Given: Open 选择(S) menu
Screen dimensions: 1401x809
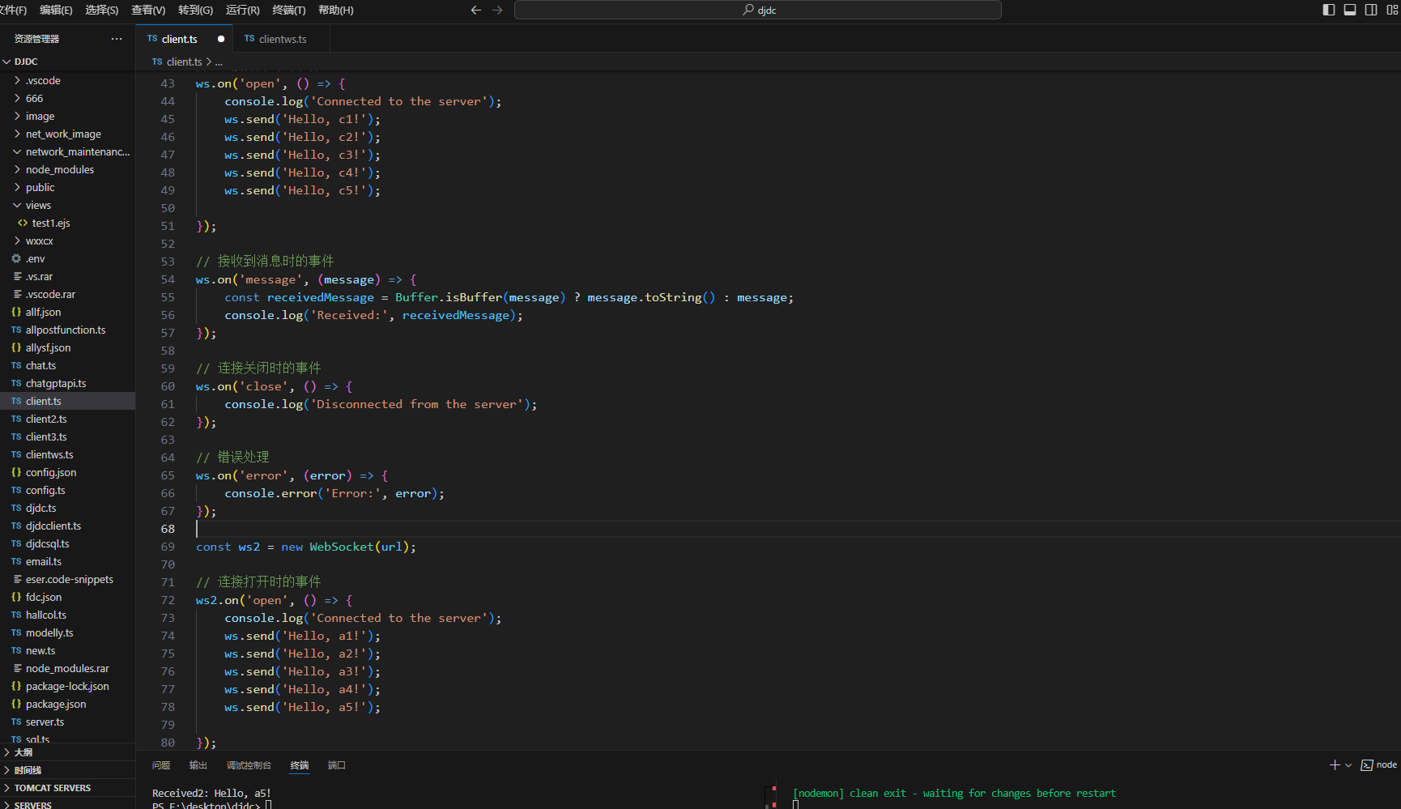Looking at the screenshot, I should [x=102, y=10].
